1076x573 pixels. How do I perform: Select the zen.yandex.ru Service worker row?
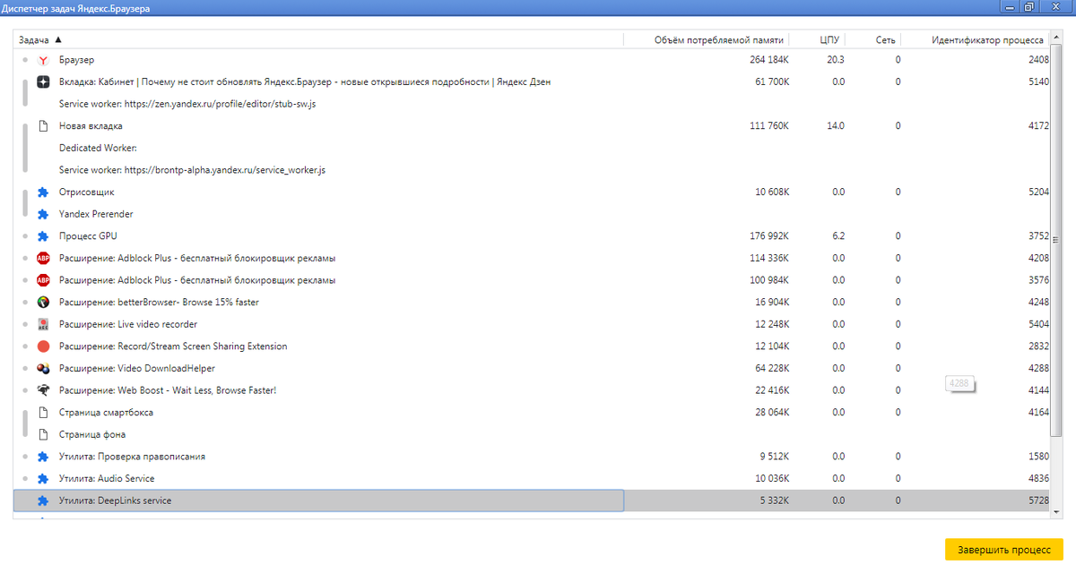187,104
